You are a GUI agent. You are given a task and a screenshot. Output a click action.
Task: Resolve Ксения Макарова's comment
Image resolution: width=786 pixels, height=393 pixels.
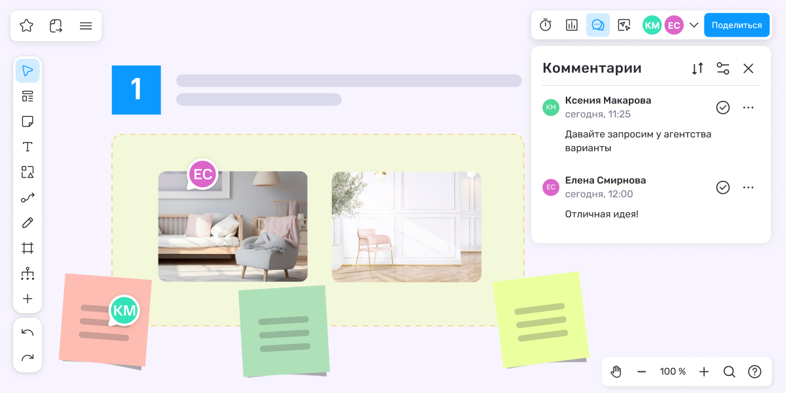722,107
